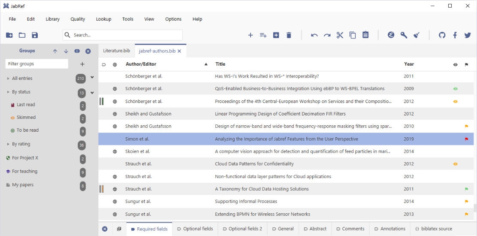Click the group intersection toggle icon
Image resolution: width=477 pixels, height=236 pixels.
tap(77, 51)
